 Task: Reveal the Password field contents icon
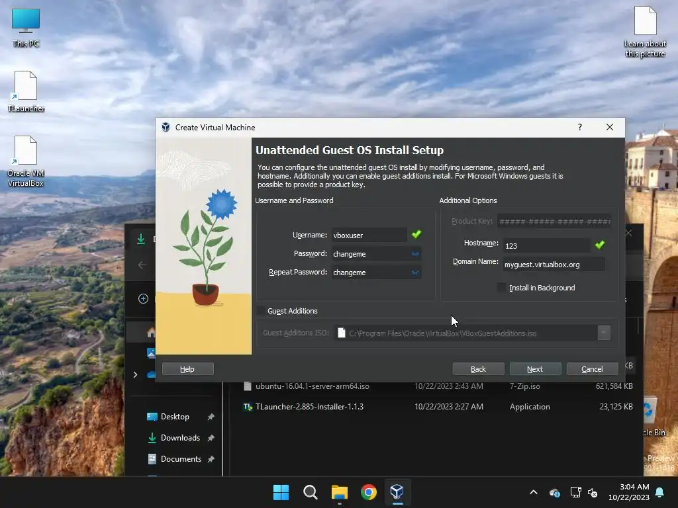pyautogui.click(x=415, y=254)
